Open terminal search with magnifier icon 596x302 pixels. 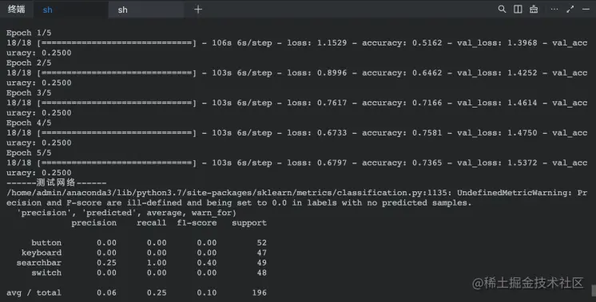coord(502,9)
